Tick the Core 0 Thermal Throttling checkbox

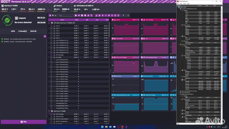(51, 60)
